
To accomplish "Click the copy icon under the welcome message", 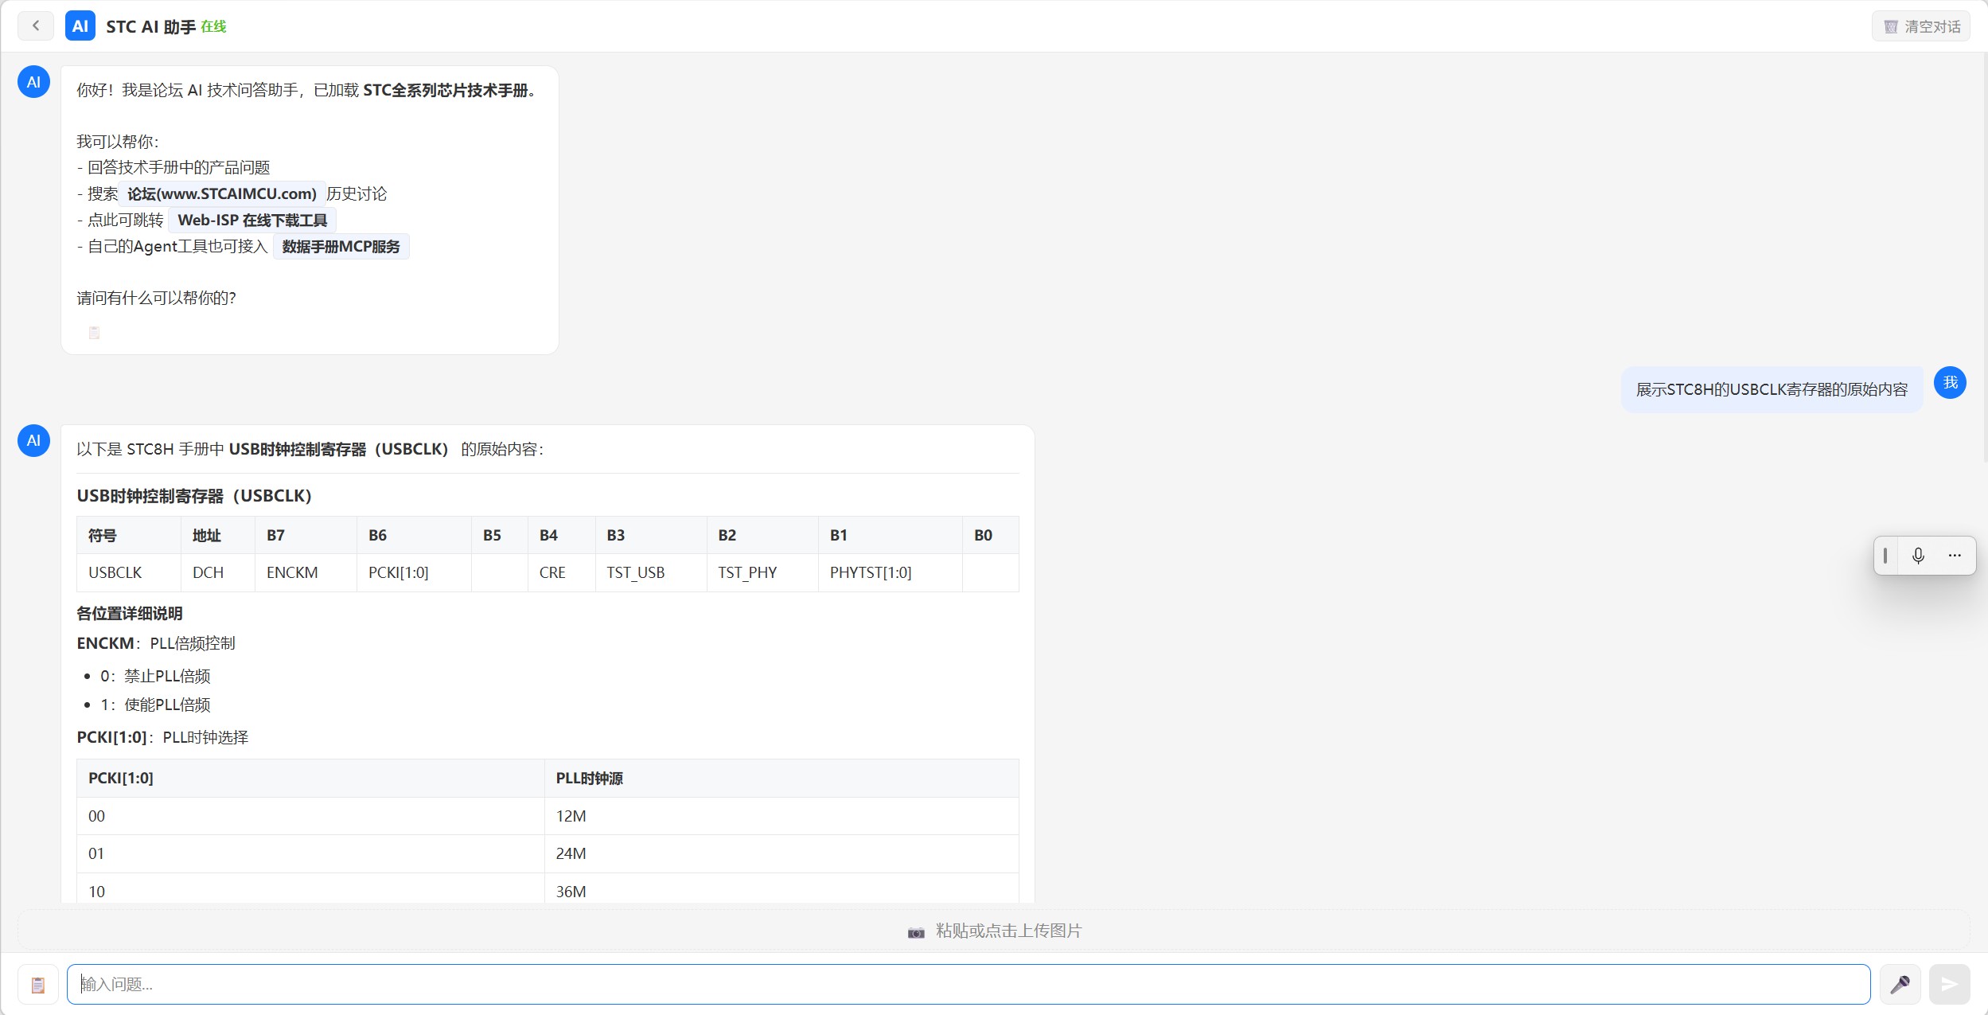I will click(94, 333).
